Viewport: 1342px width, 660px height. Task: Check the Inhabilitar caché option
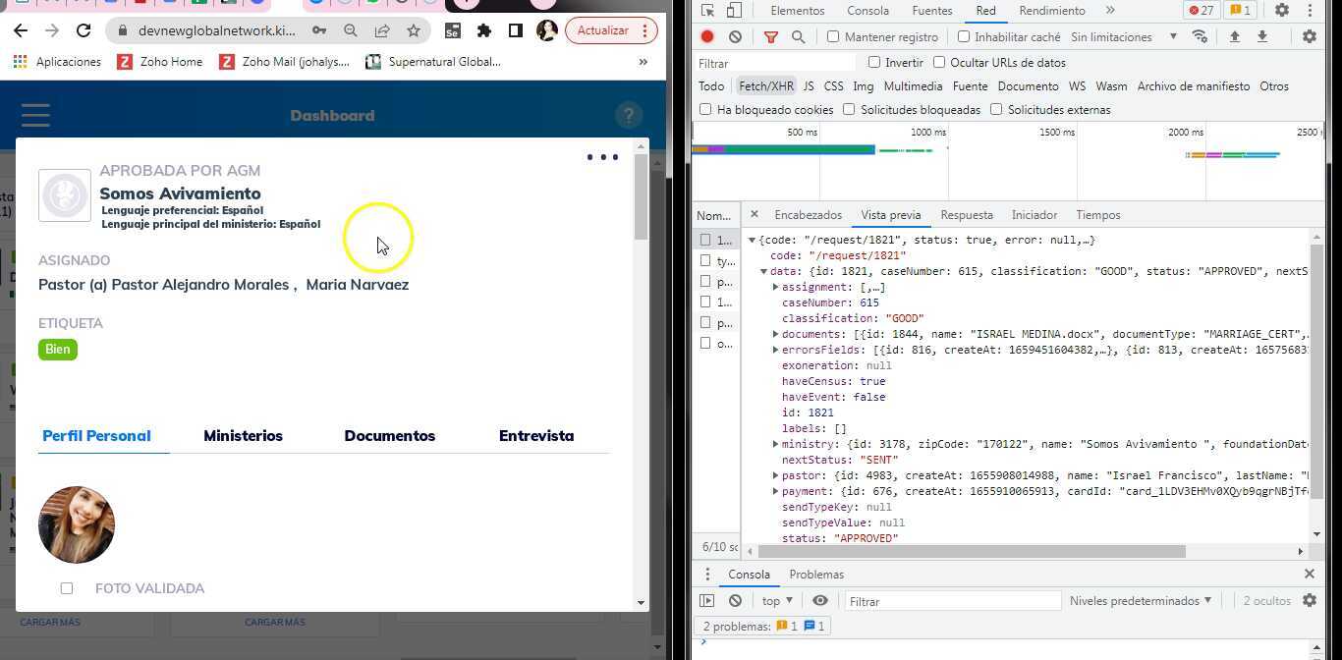pyautogui.click(x=964, y=37)
